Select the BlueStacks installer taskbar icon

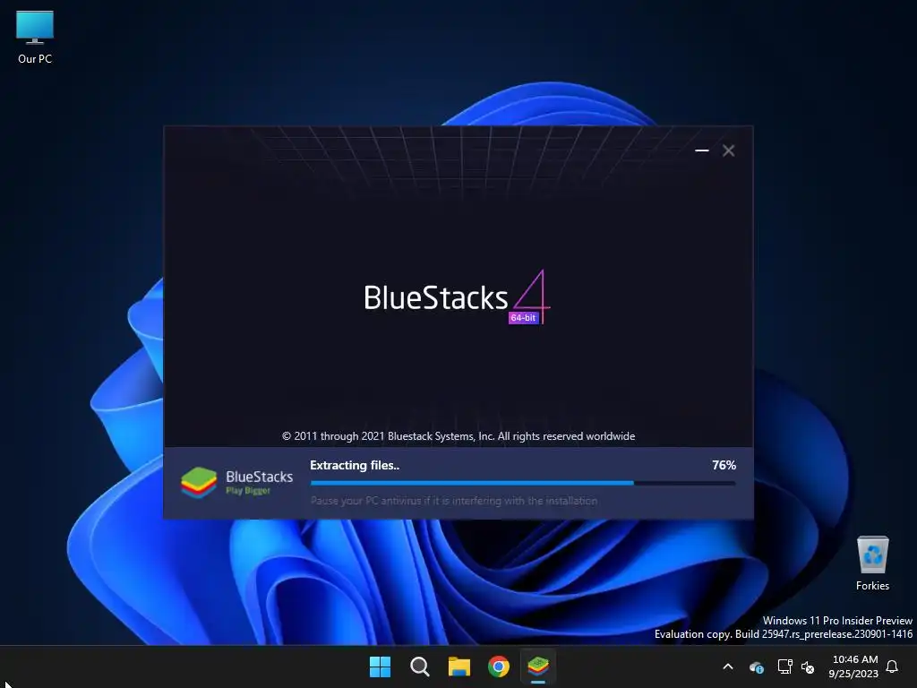click(x=538, y=666)
